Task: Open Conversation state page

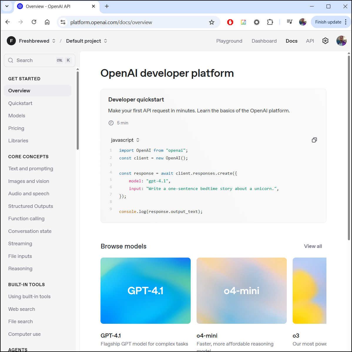Action: coord(30,231)
